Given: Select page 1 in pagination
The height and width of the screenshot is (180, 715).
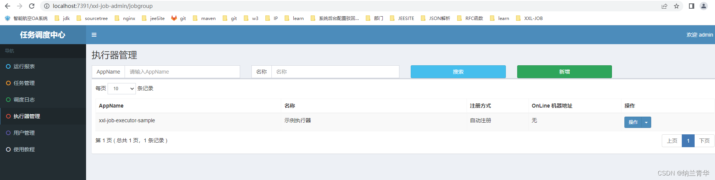Looking at the screenshot, I should click(x=688, y=141).
